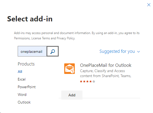Filter add-ins by Word
153x113 pixels.
coord(22,95)
